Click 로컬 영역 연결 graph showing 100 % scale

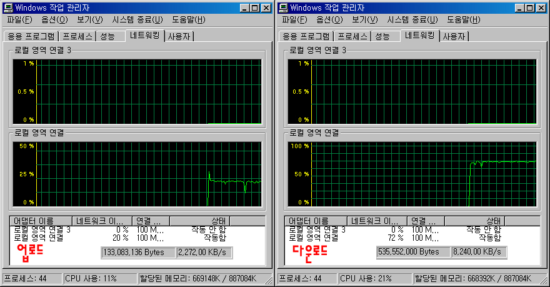(x=412, y=174)
